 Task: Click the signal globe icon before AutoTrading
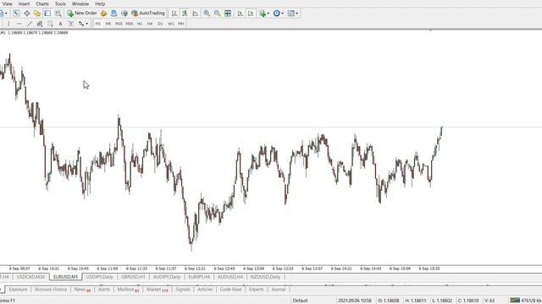[x=124, y=14]
